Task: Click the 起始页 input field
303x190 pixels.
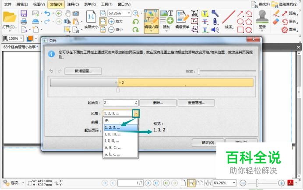Action: [120, 103]
